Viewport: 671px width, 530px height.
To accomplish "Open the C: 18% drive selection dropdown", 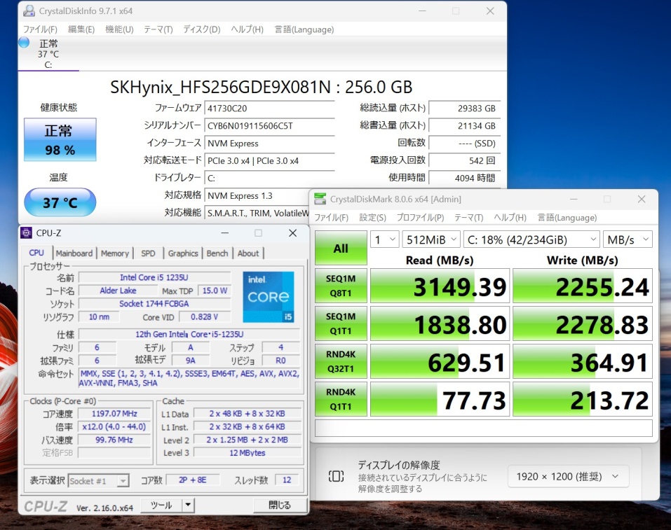I will tap(531, 239).
